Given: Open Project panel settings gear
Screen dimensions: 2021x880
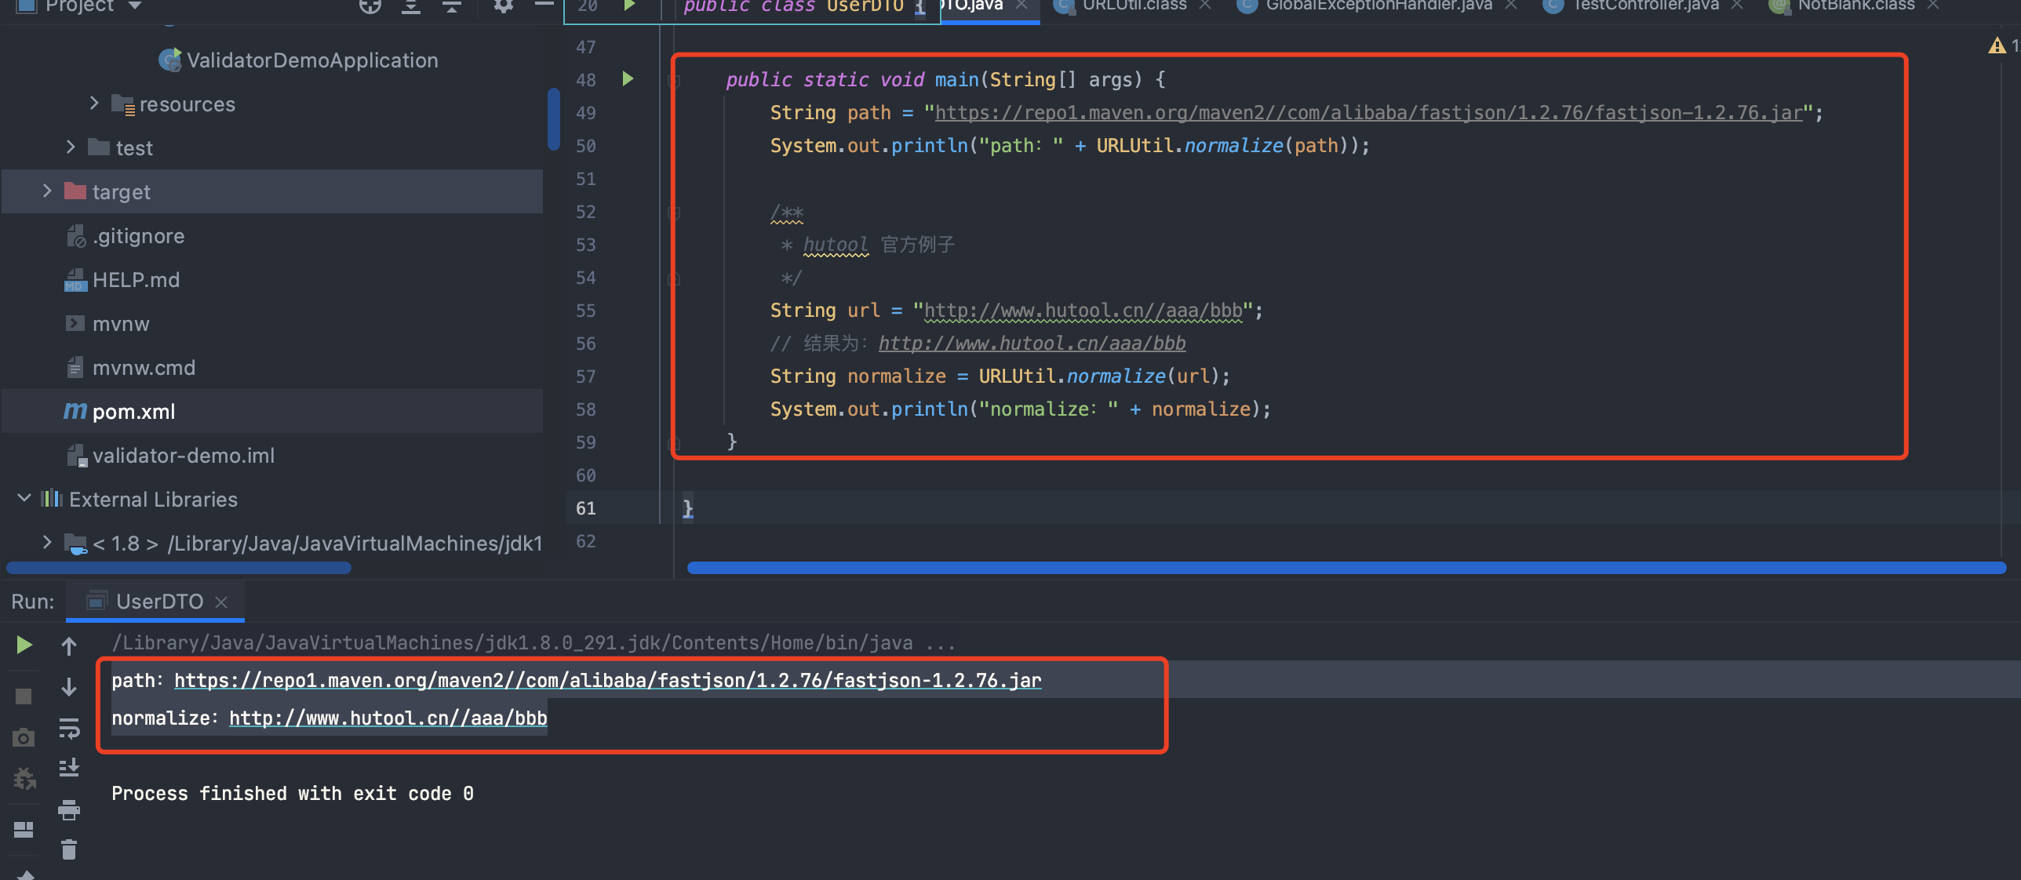Looking at the screenshot, I should [504, 6].
